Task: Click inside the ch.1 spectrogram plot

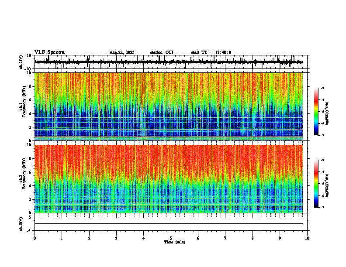Action: pos(168,106)
